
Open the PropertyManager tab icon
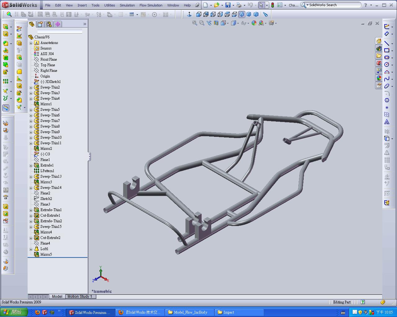(x=40, y=24)
